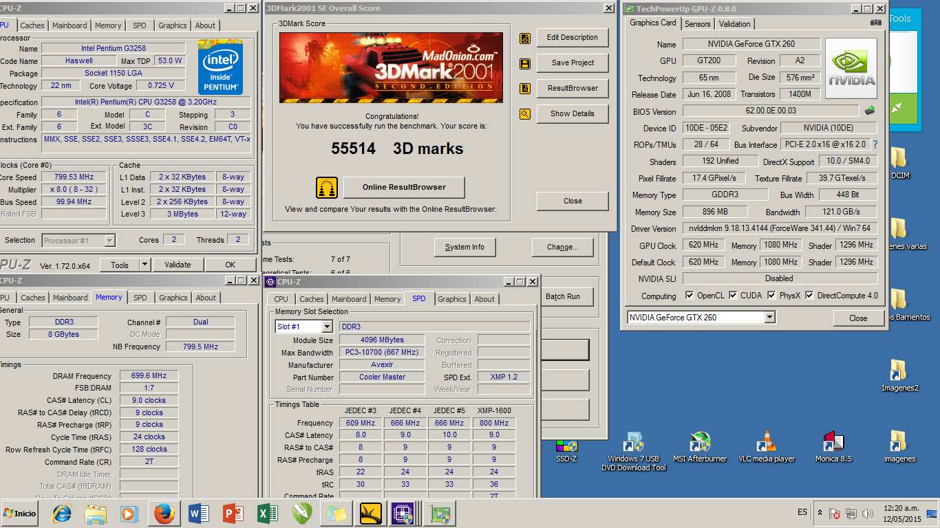Click the GPU-Z Name field NVIDIA GeForce GTX 260
Image resolution: width=940 pixels, height=528 pixels.
pyautogui.click(x=751, y=44)
